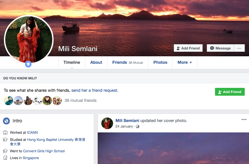
Task: Expand the More dropdown tab
Action: (185, 62)
